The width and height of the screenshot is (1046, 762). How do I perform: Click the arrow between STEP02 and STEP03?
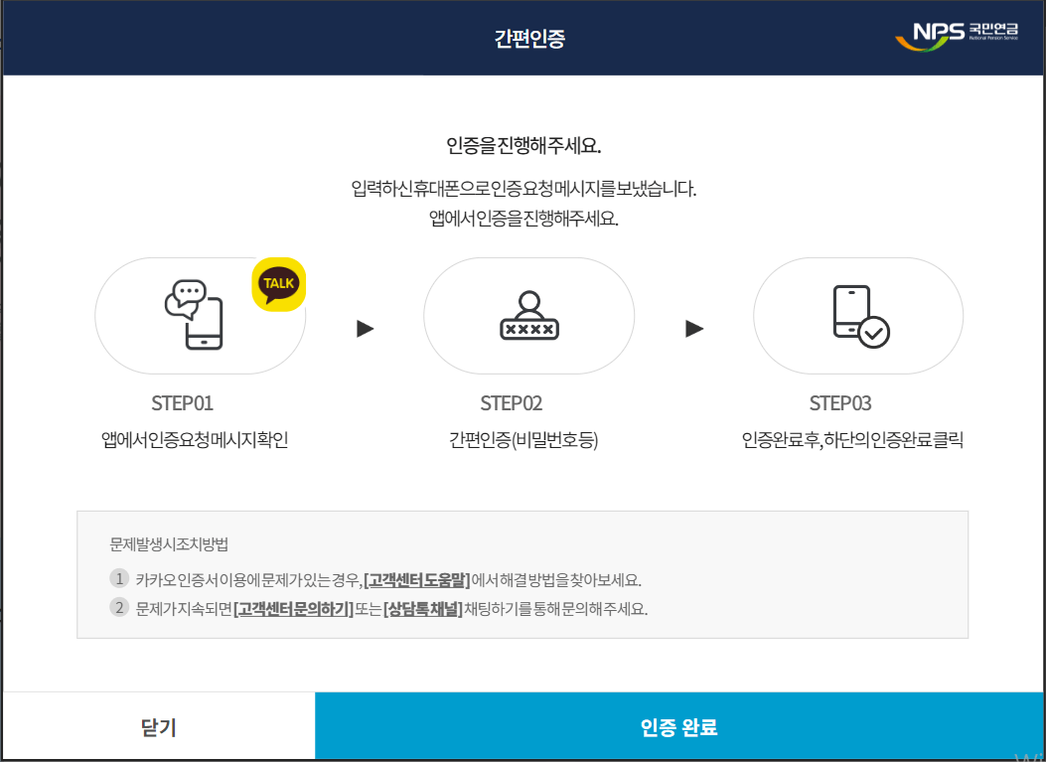(x=693, y=331)
